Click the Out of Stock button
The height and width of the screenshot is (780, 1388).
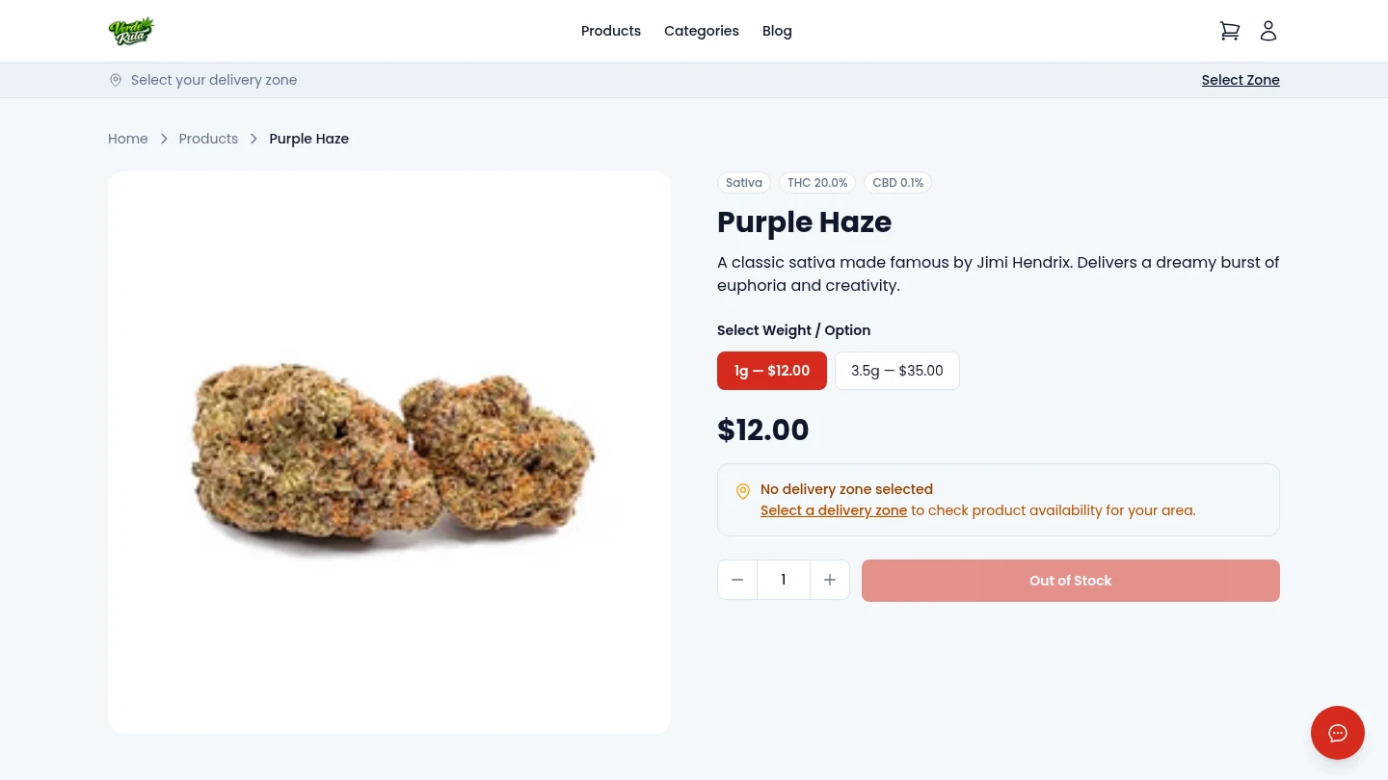coord(1070,581)
